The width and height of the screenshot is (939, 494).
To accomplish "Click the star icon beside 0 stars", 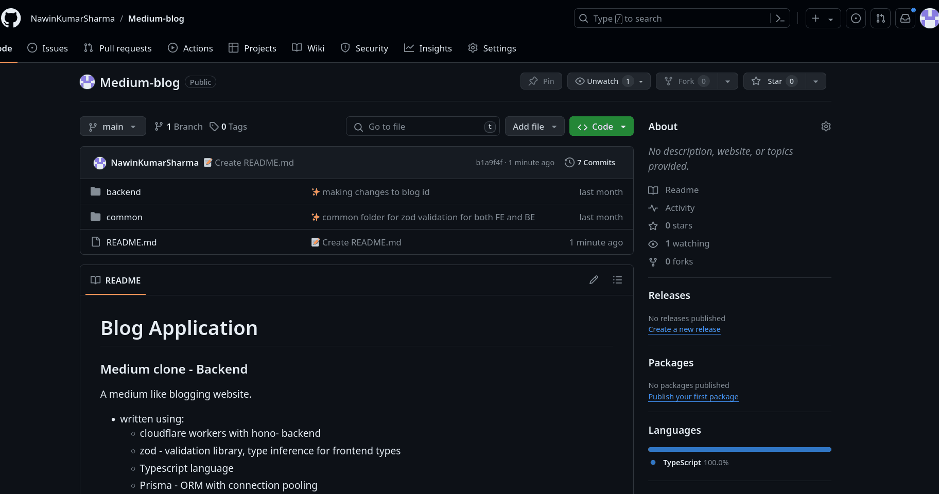I will [653, 226].
